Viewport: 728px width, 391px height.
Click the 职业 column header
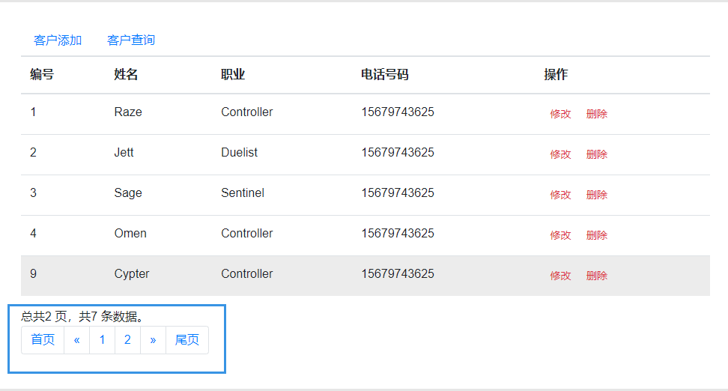[x=233, y=74]
